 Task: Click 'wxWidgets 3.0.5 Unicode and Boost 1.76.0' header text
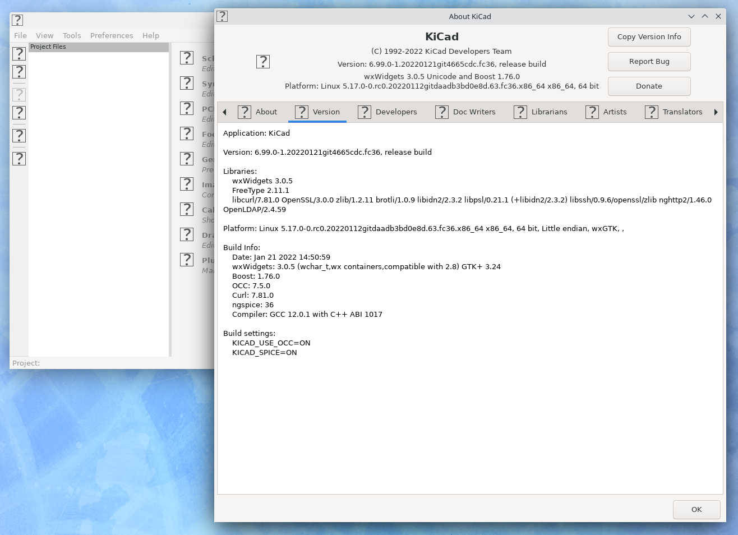[x=442, y=77]
